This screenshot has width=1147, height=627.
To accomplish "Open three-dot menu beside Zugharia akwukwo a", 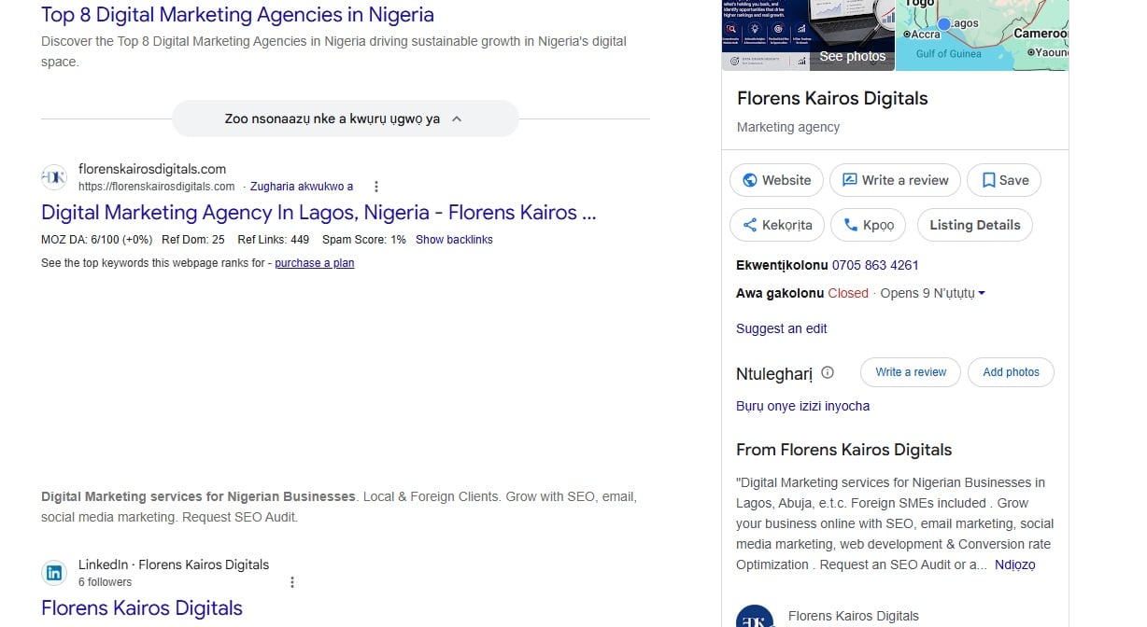I will pos(376,187).
